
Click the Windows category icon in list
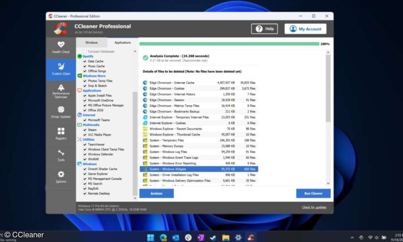click(80, 164)
